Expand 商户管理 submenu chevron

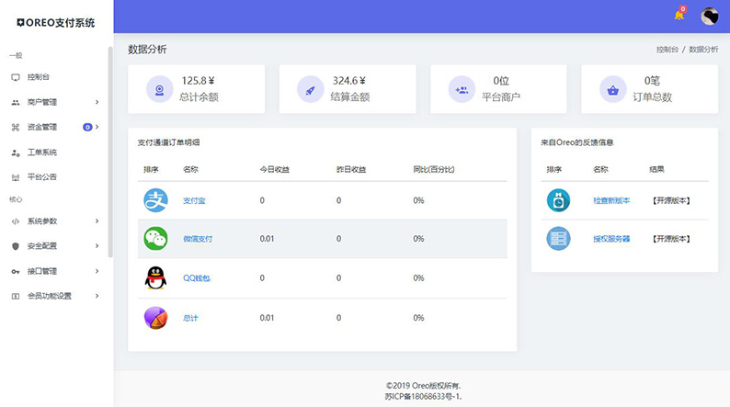97,102
